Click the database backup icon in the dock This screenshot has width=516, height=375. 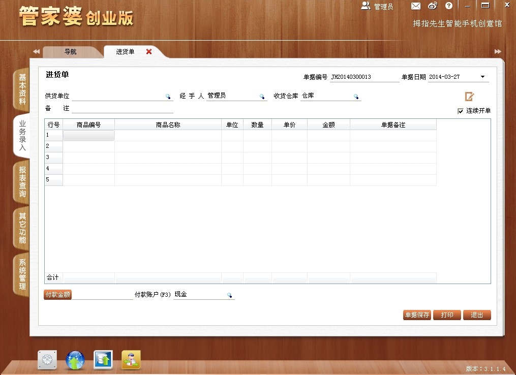click(x=103, y=360)
